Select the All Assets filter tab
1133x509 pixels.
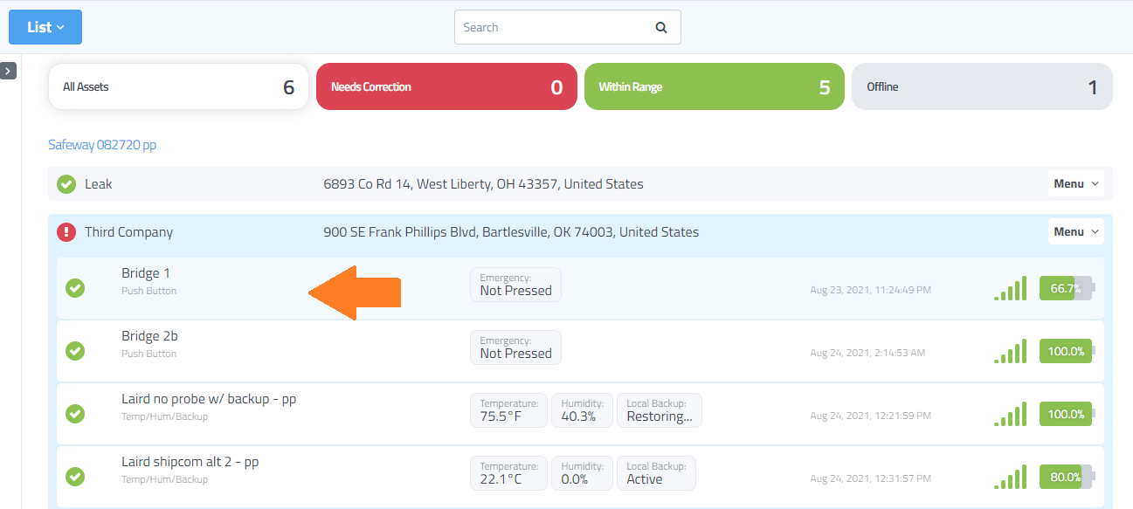pyautogui.click(x=178, y=86)
